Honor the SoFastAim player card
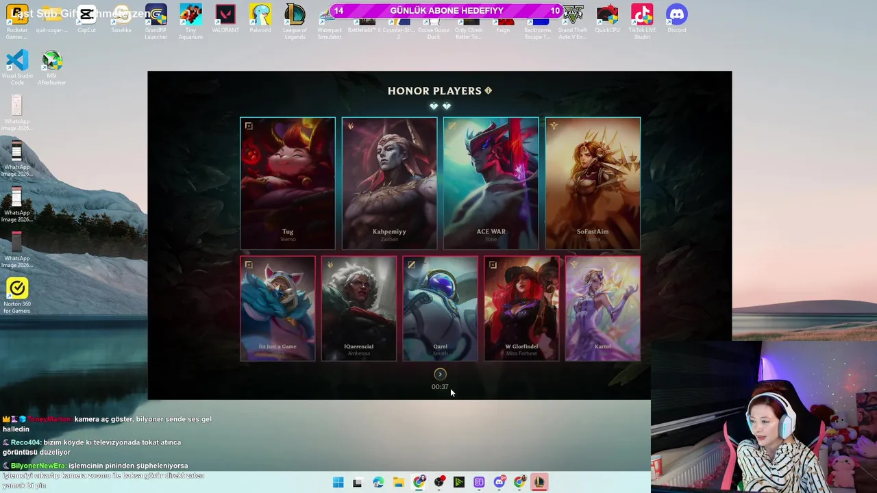 (593, 183)
